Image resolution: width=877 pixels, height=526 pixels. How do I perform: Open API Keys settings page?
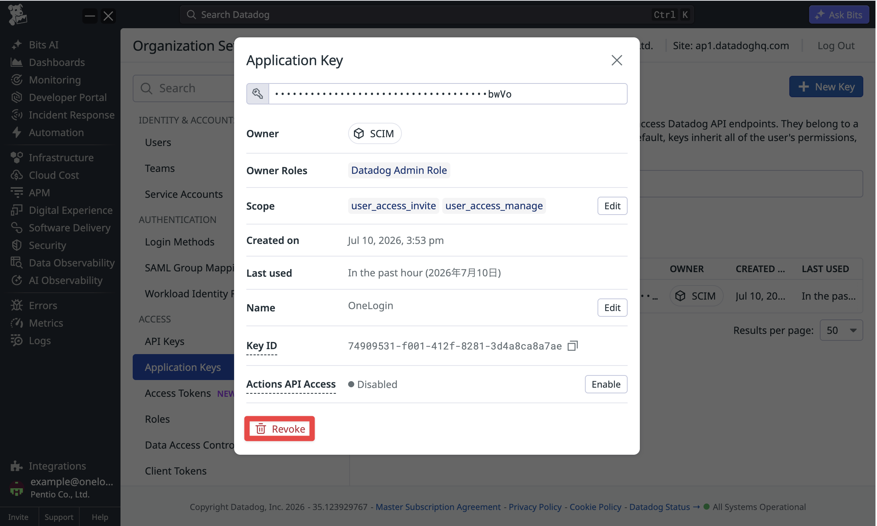[x=165, y=341]
